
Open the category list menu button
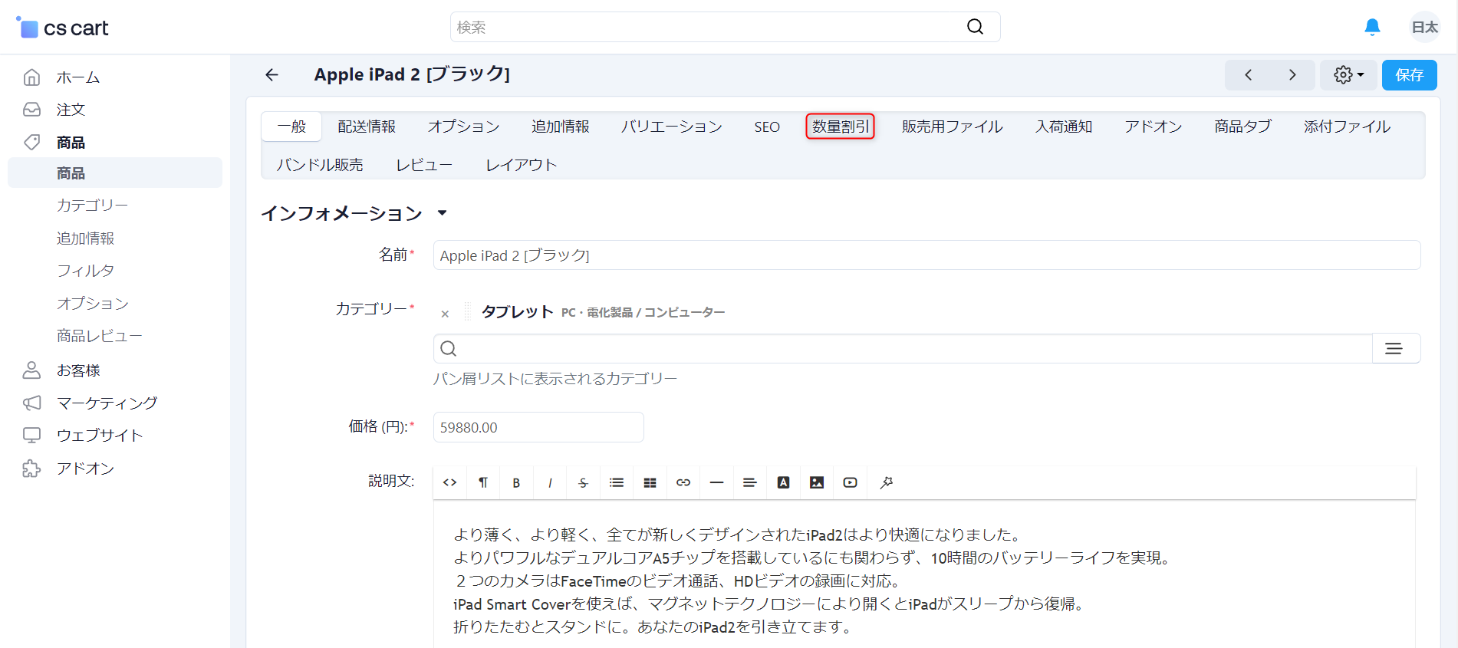point(1395,348)
